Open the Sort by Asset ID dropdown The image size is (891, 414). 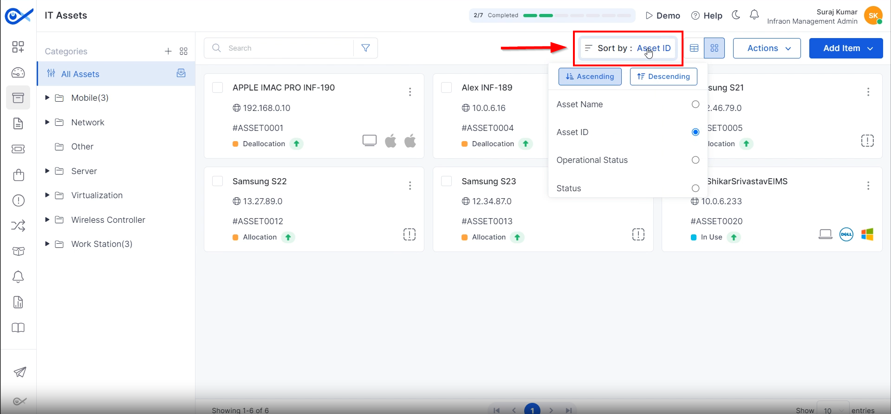pos(628,48)
